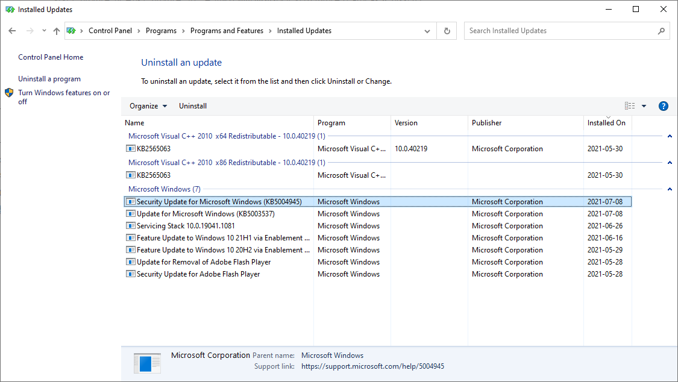Collapse Visual C++ 2010 x86 group chevron
The image size is (678, 382).
point(670,163)
